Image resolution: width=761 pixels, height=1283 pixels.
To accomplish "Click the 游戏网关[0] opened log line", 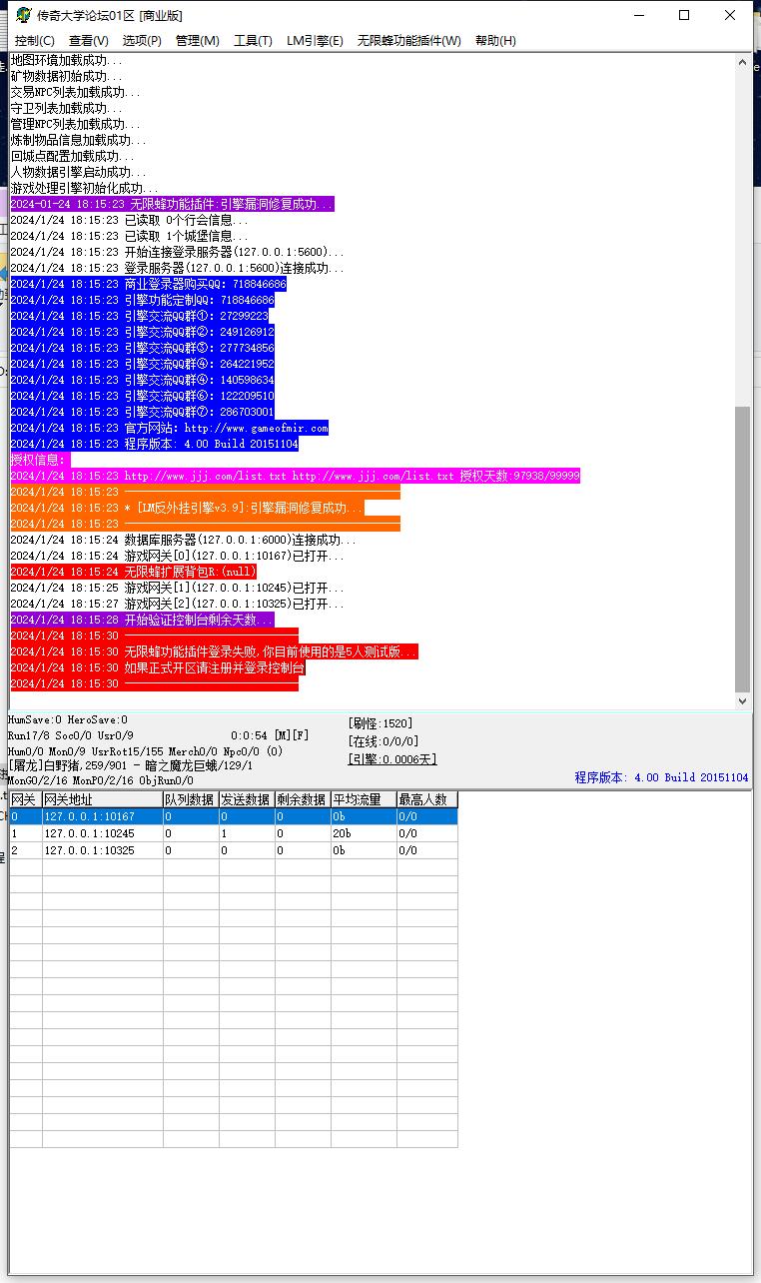I will tap(177, 556).
